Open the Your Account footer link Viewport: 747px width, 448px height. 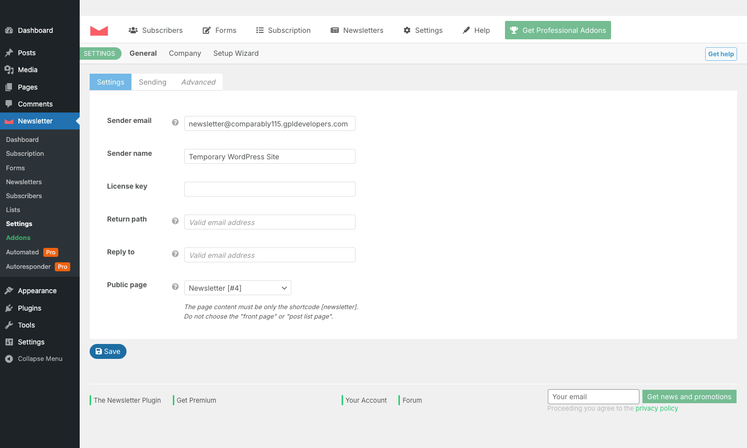[366, 400]
